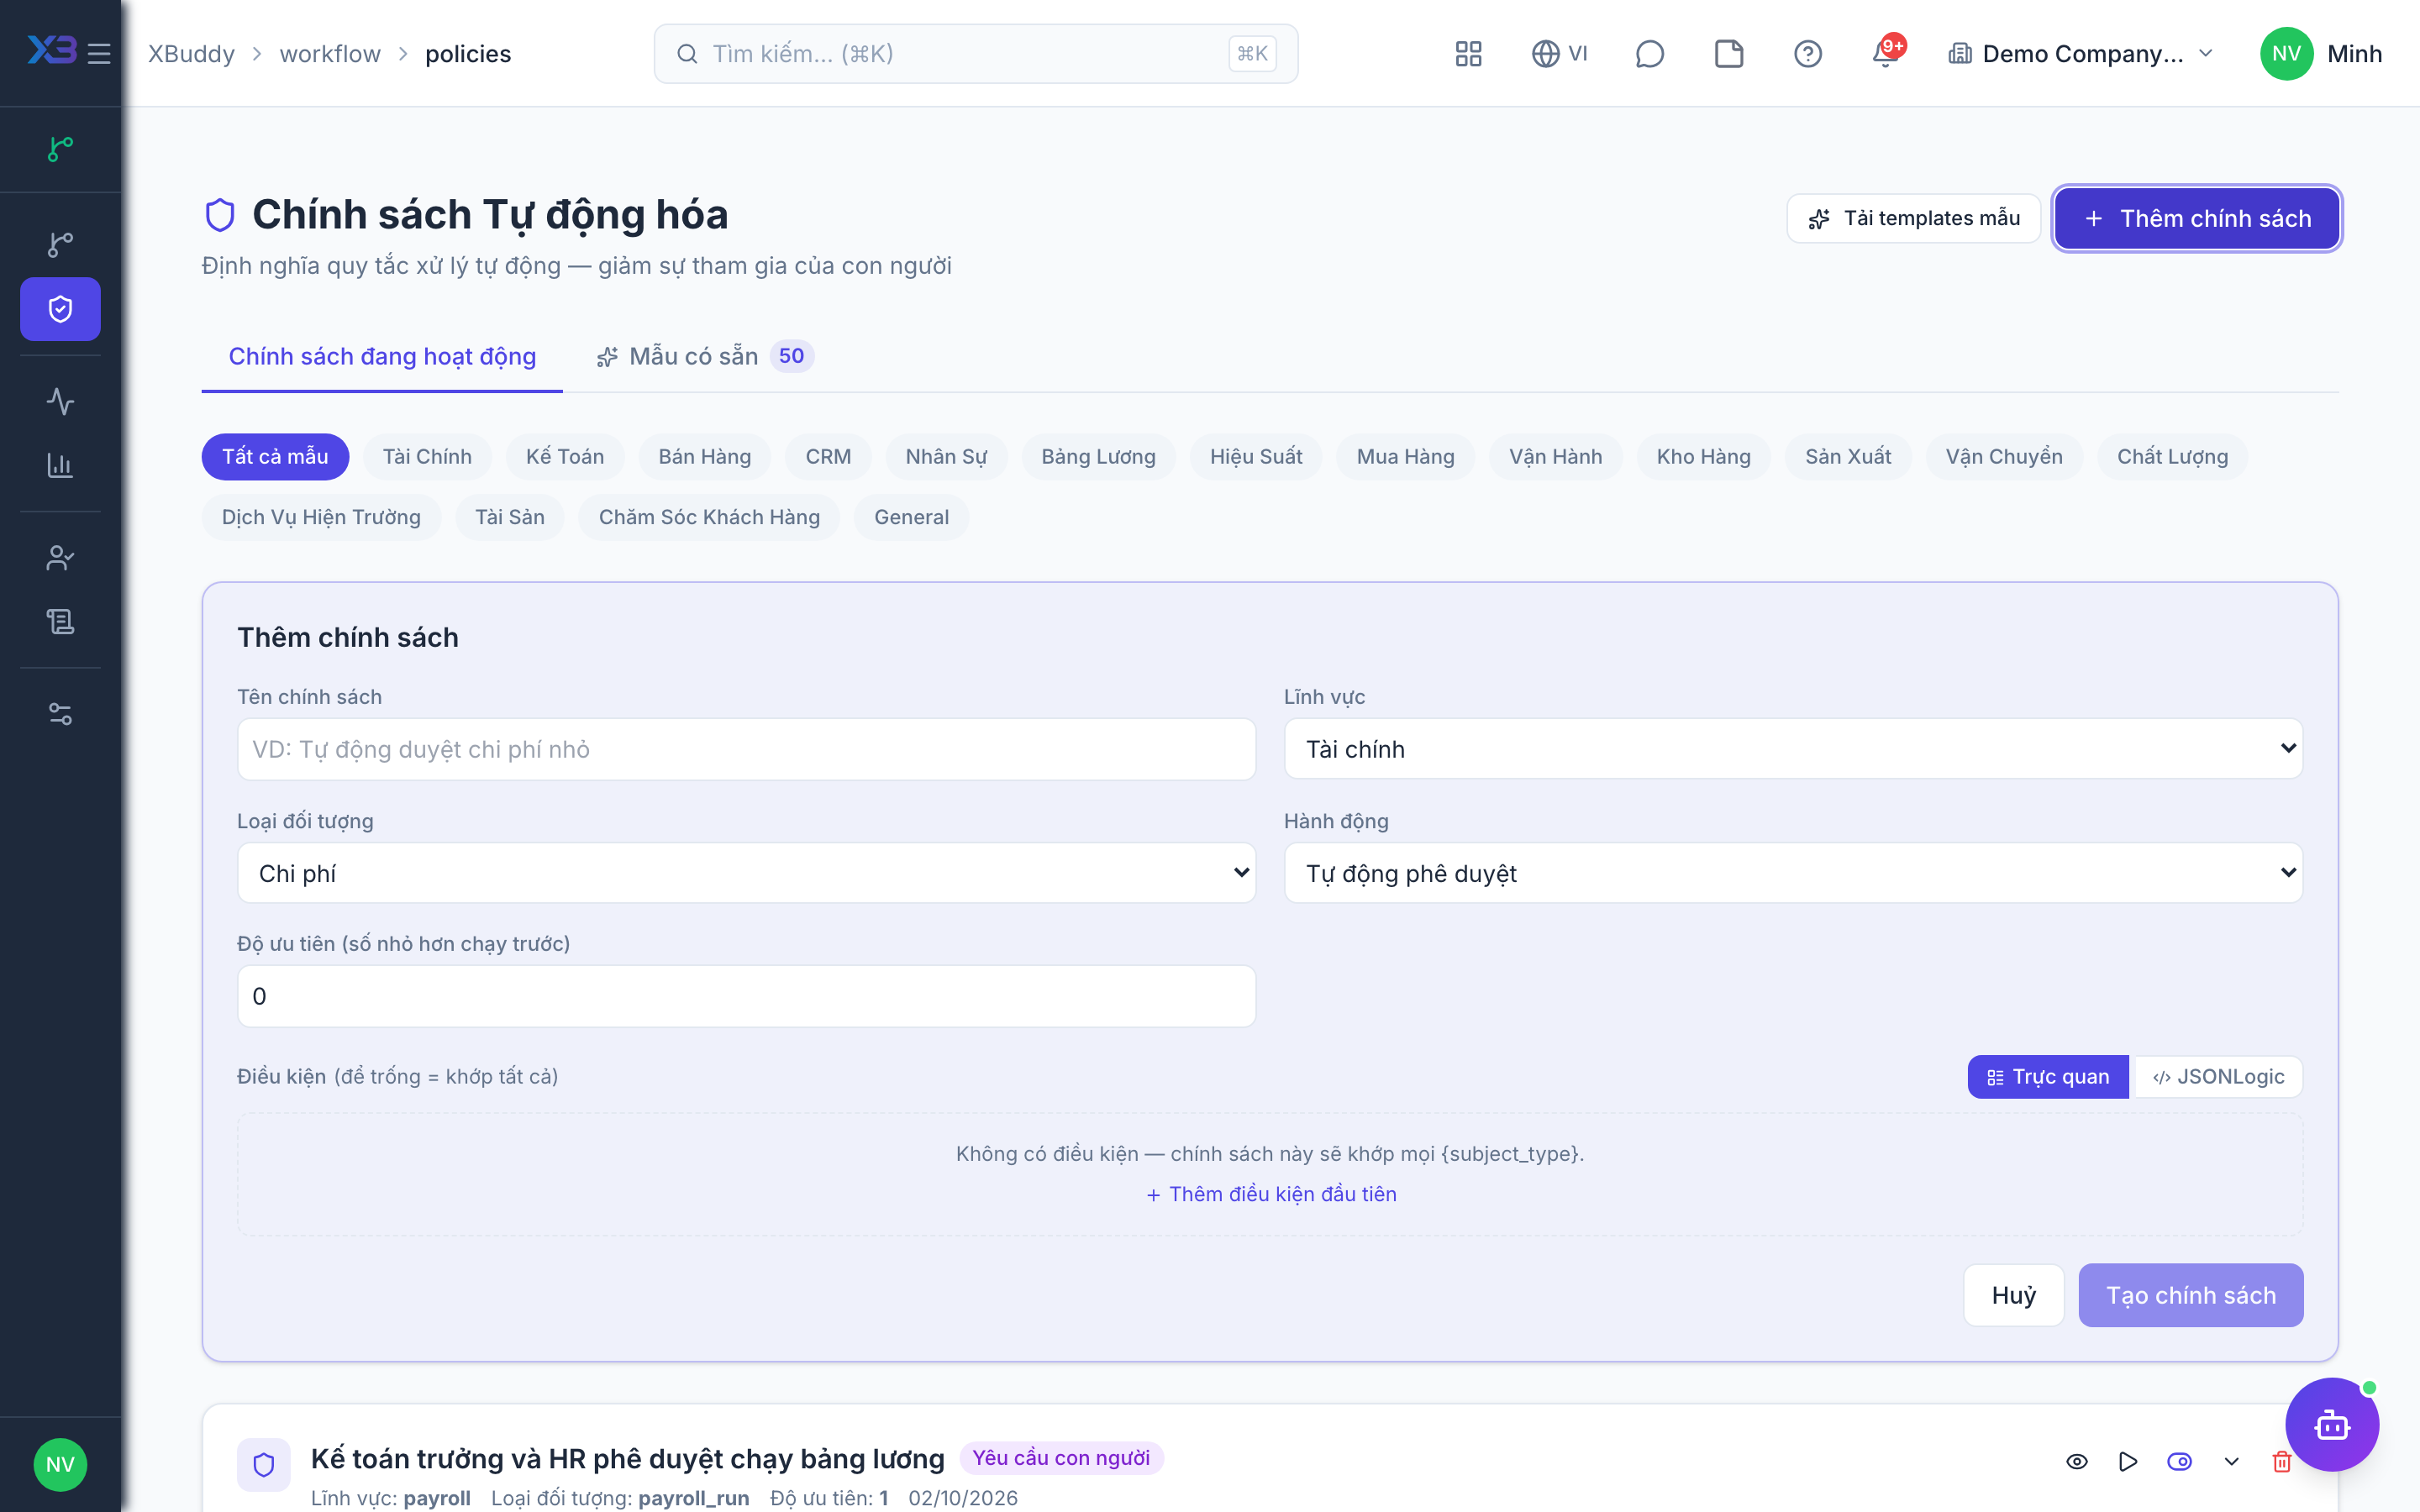Open the Hành động dropdown
Image resolution: width=2420 pixels, height=1512 pixels.
[x=1793, y=873]
